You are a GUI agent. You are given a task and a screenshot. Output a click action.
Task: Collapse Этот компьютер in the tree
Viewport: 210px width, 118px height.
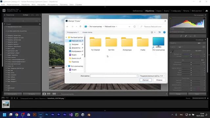click(x=66, y=66)
